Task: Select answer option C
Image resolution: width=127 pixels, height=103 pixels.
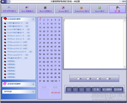Action: click(x=98, y=79)
